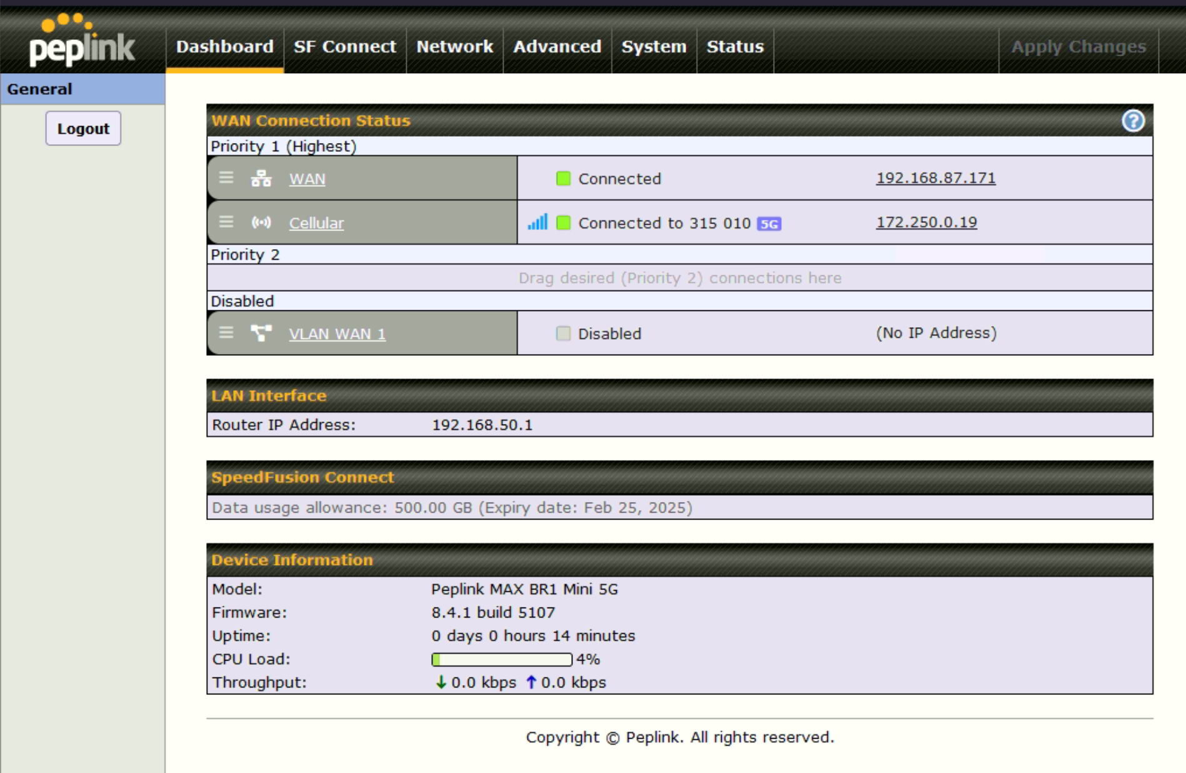Switch to the SF Connect tab
The height and width of the screenshot is (773, 1186).
pyautogui.click(x=345, y=47)
